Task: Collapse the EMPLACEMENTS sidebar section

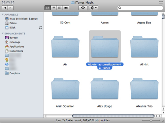Action: (3, 33)
